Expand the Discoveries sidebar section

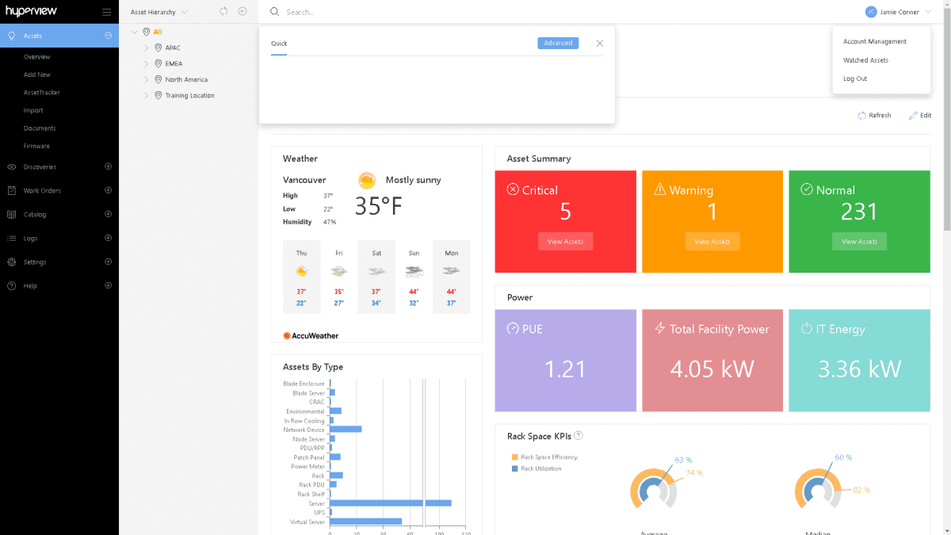point(108,166)
